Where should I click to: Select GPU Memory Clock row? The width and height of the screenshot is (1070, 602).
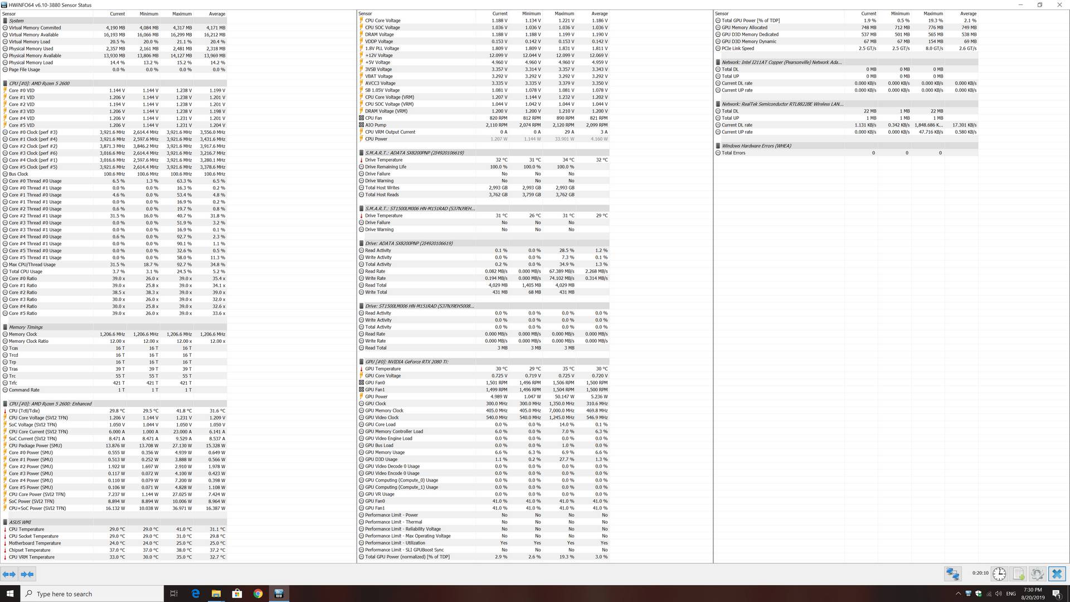(x=484, y=411)
